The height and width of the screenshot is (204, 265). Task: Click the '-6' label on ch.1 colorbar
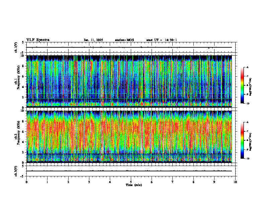247,67
